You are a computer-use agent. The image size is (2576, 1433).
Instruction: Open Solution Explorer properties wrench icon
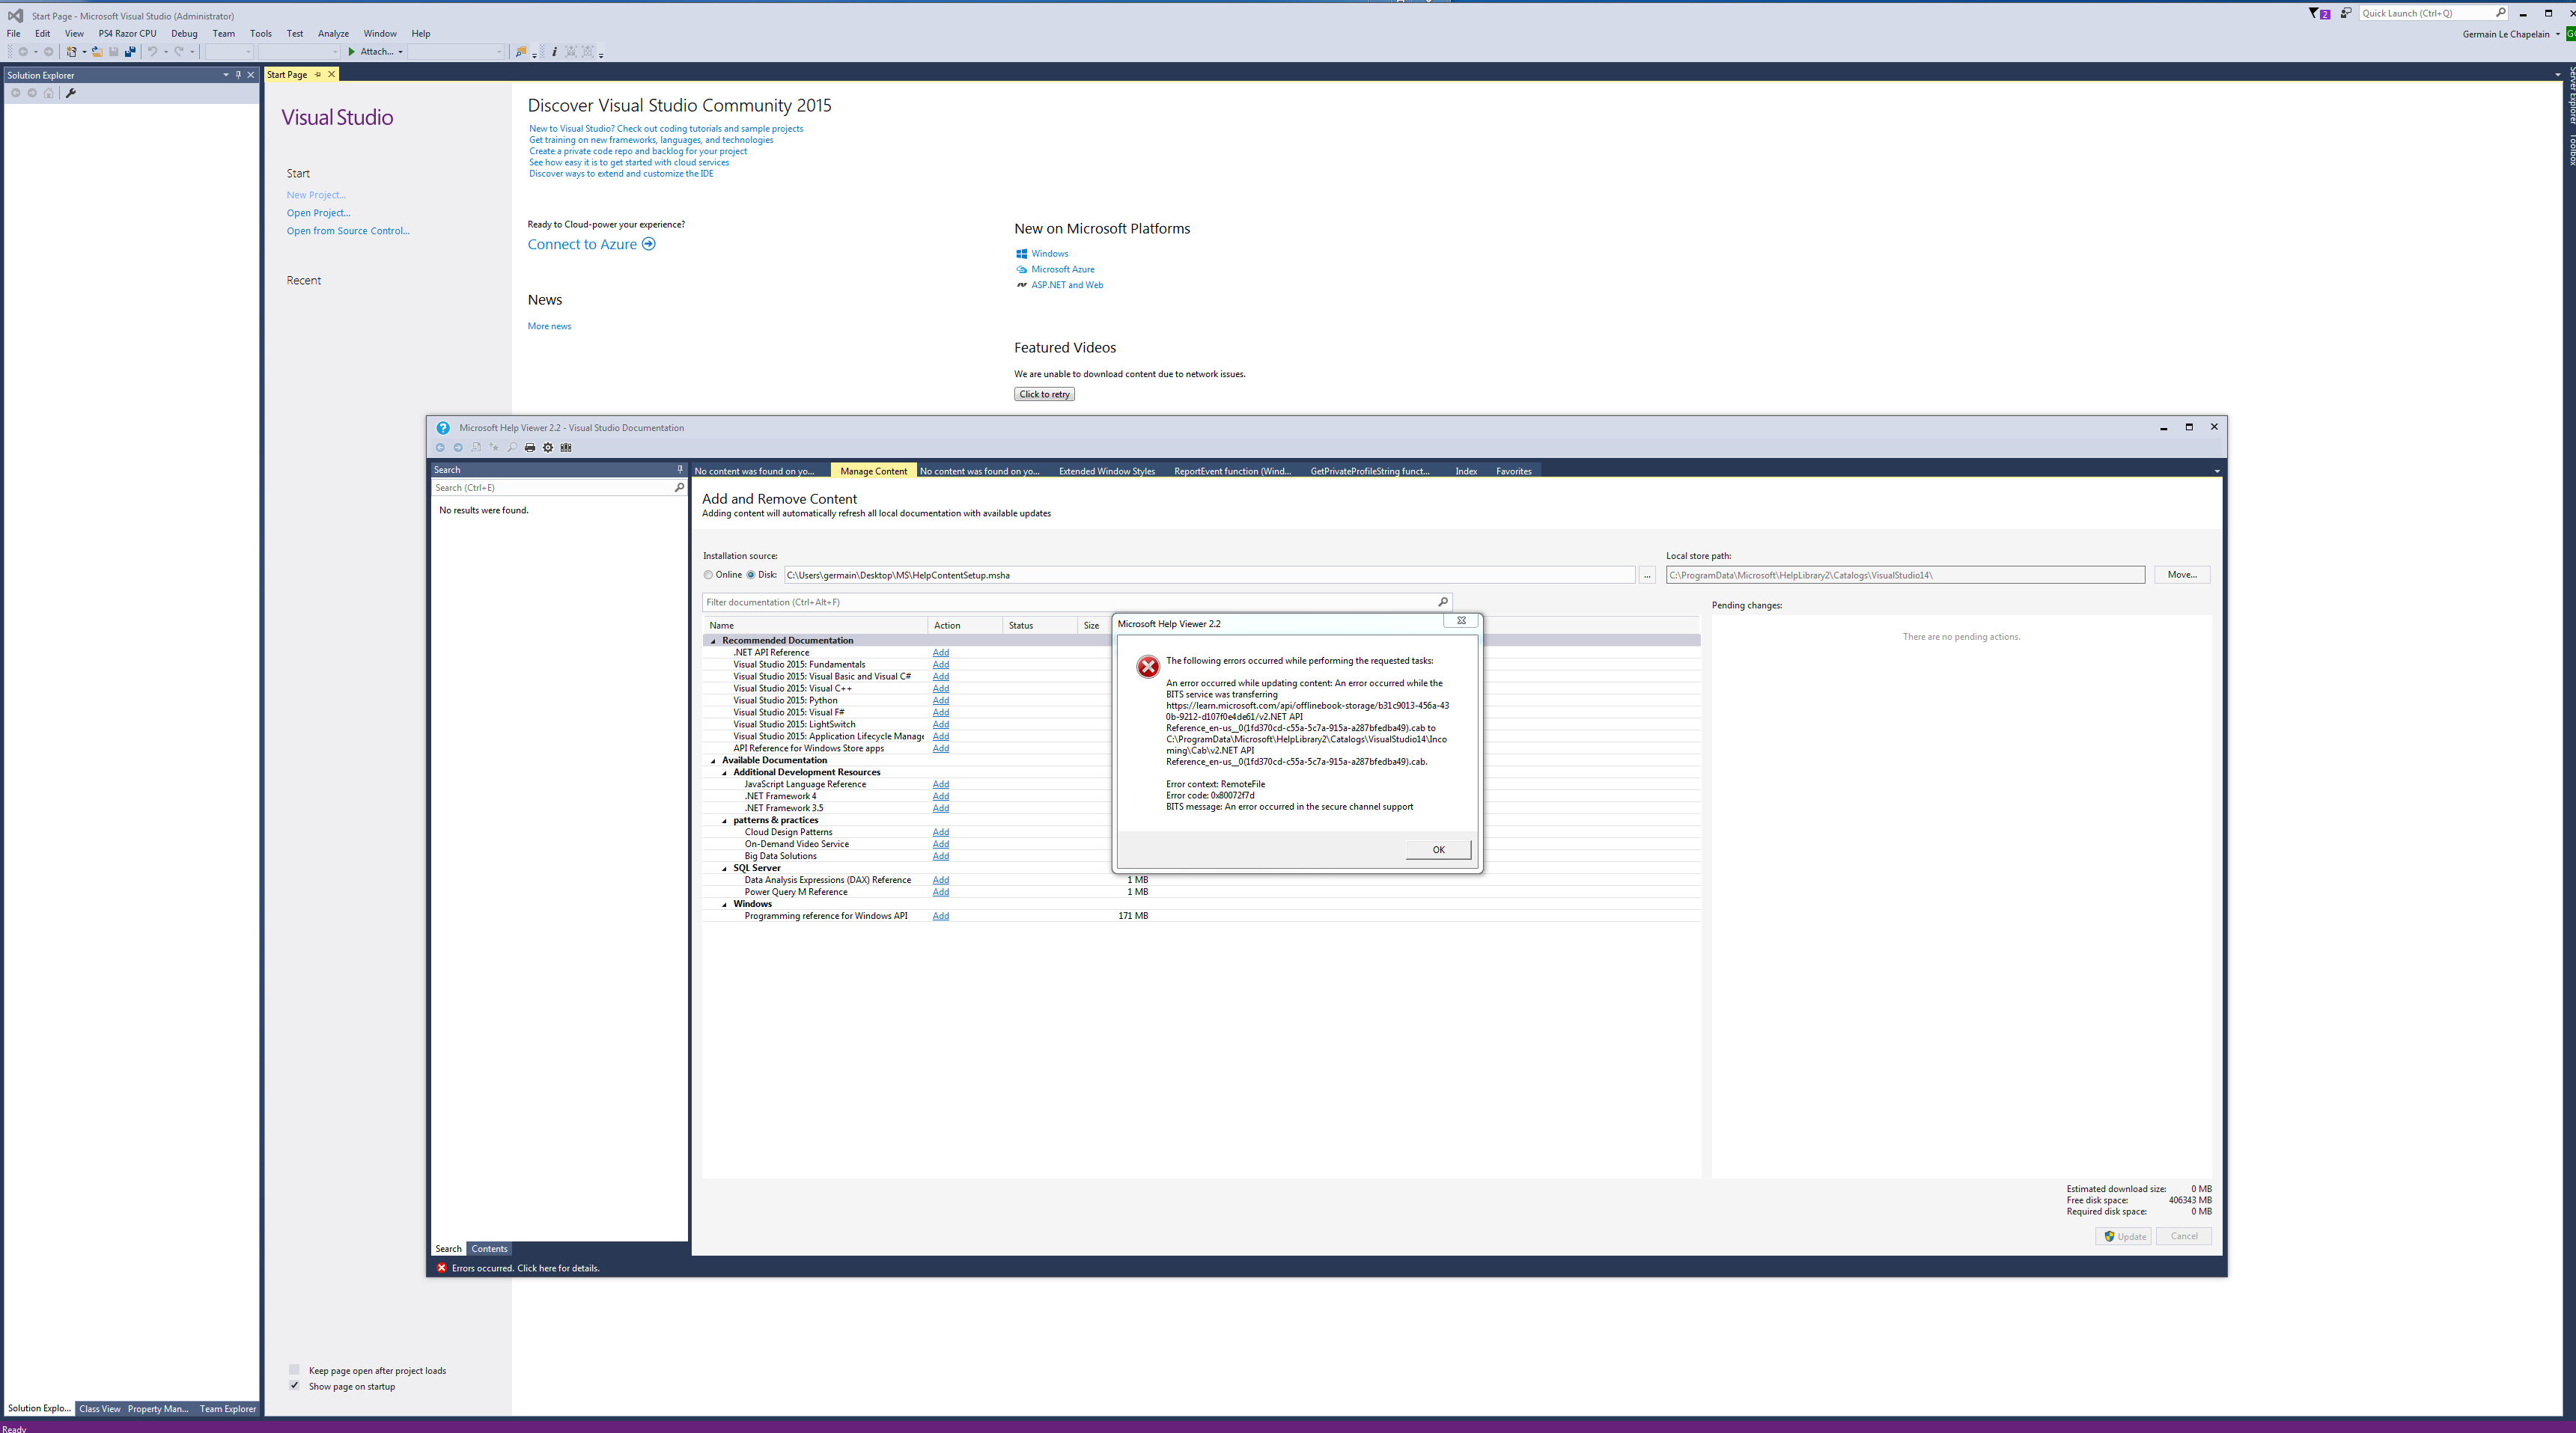[71, 93]
